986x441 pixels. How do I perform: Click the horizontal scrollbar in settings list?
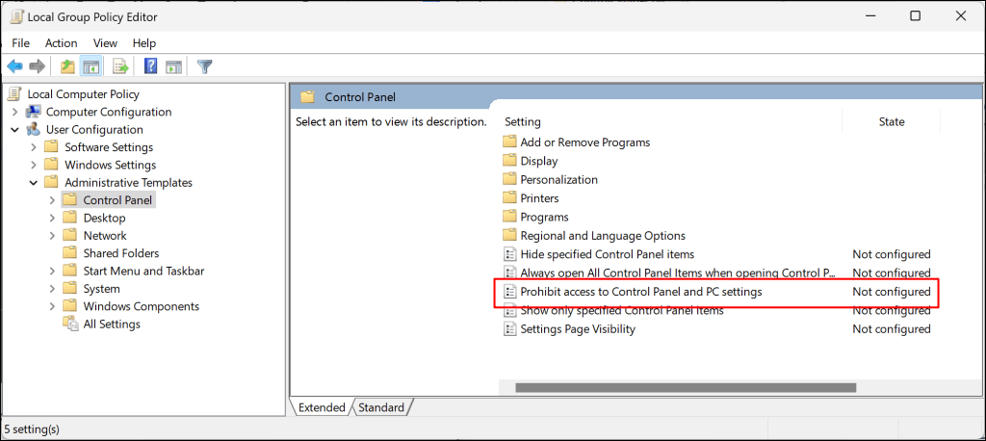click(686, 387)
